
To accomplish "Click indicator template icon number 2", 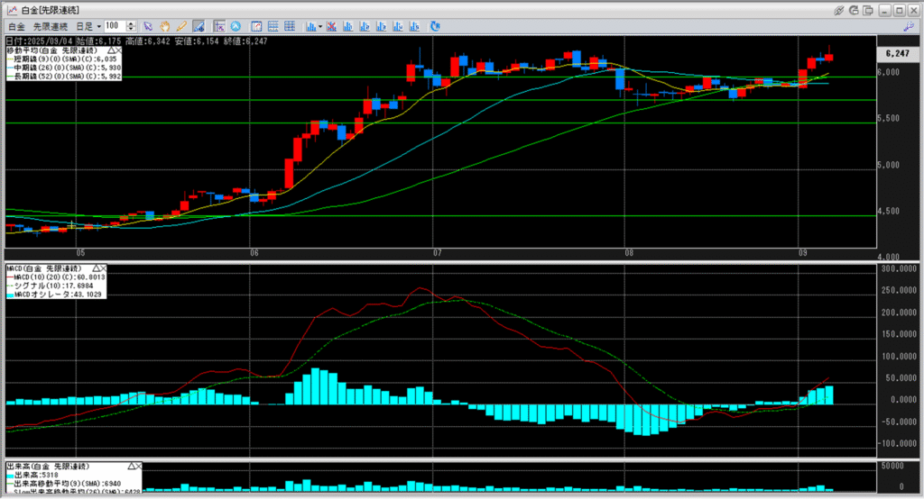I will [365, 26].
